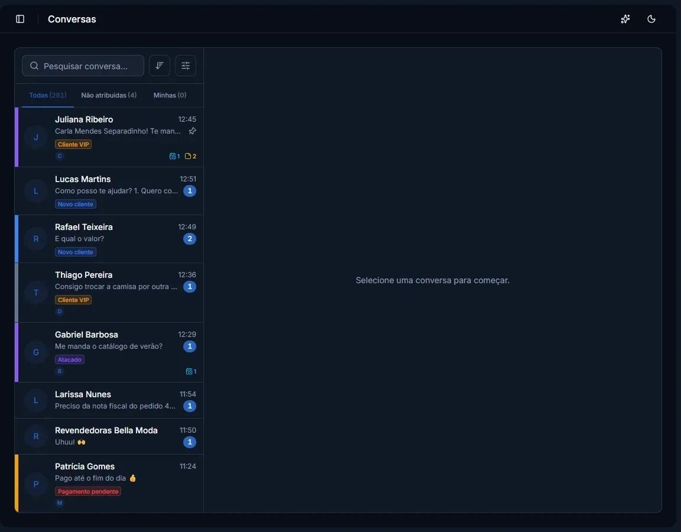The image size is (681, 532).
Task: Click unread badge 2 on Rafael Teixeira
Action: tap(189, 238)
